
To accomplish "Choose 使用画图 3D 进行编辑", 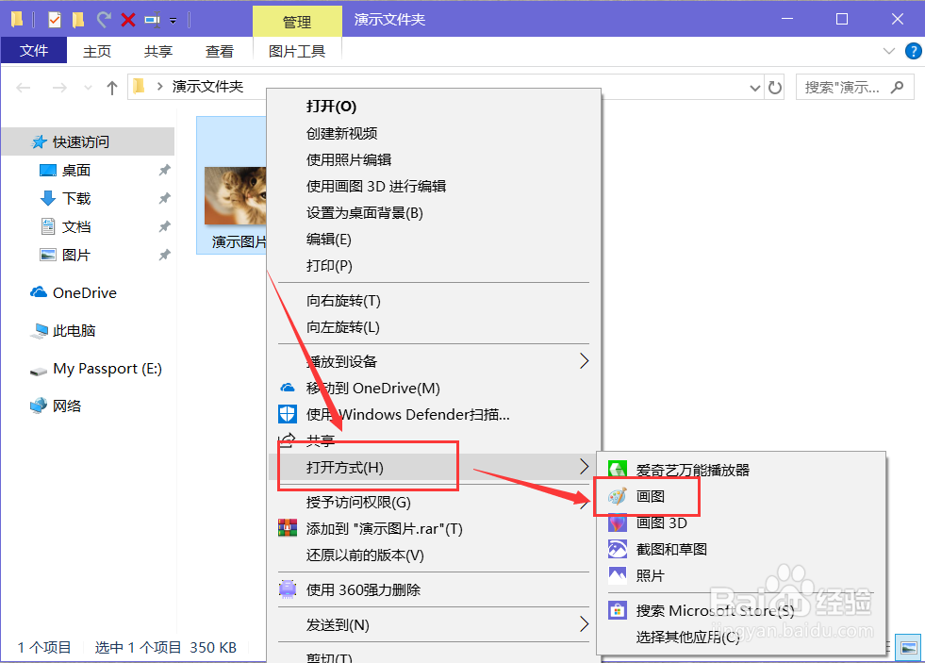I will click(434, 187).
